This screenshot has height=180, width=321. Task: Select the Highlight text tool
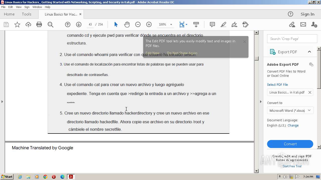(x=223, y=24)
